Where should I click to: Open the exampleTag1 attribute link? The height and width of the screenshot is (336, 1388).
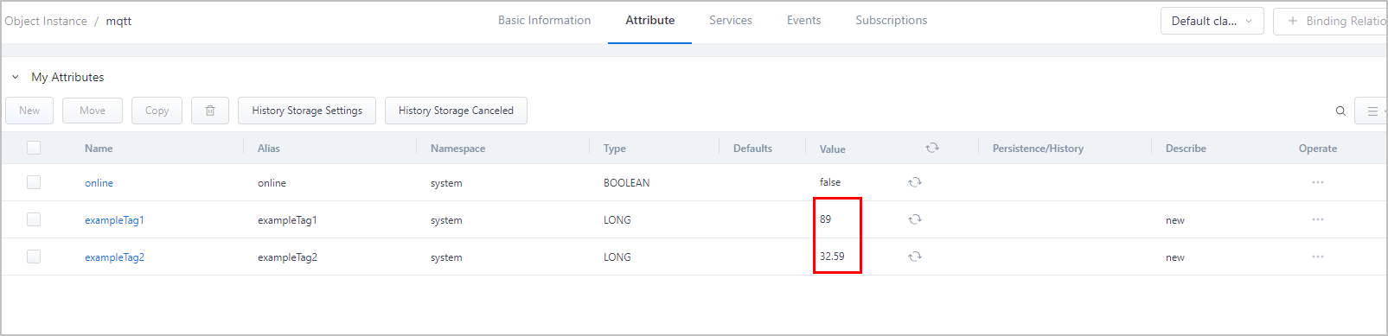(x=114, y=220)
